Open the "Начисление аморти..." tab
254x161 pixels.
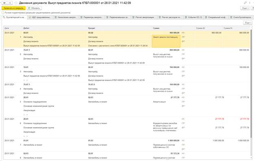pos(66,17)
